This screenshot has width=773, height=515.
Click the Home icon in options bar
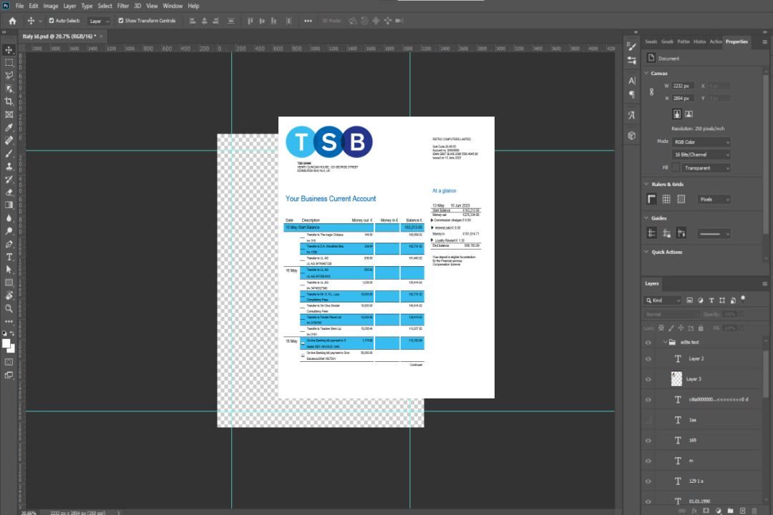point(12,21)
